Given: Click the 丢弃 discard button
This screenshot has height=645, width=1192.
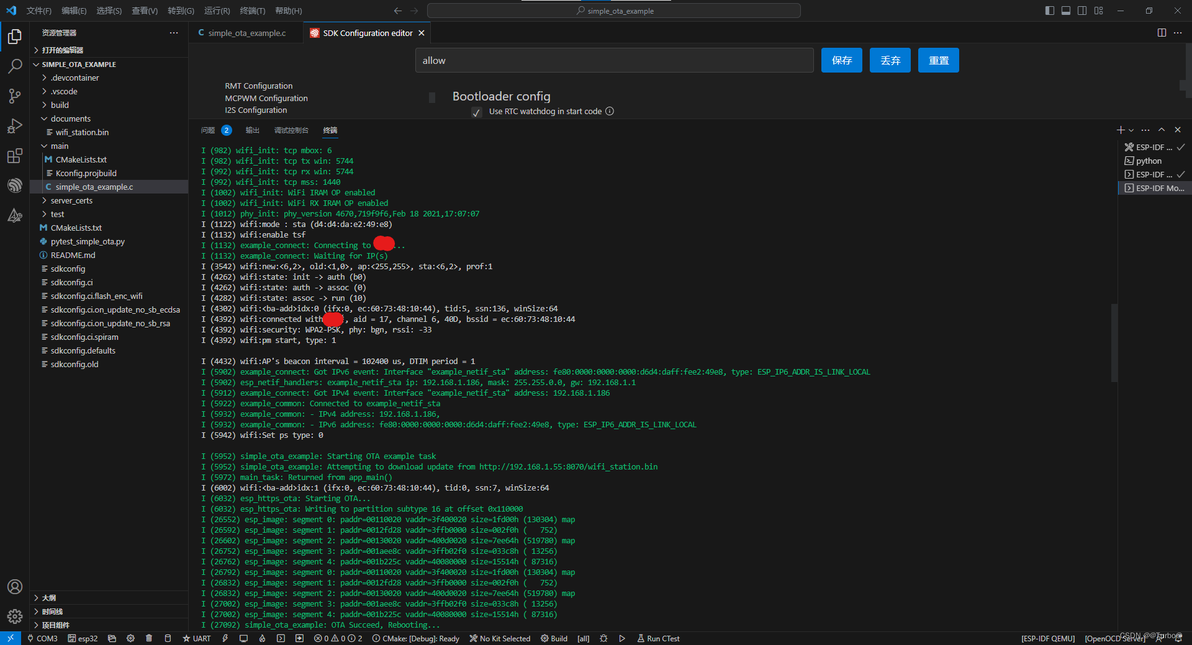Looking at the screenshot, I should pyautogui.click(x=890, y=60).
